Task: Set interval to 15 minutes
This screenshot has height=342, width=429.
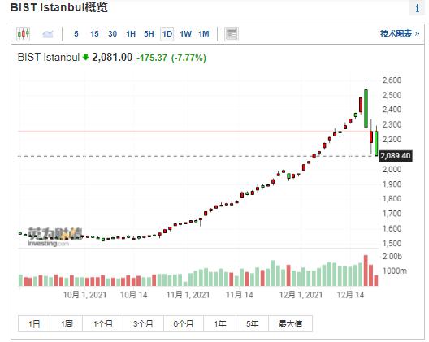Action: 94,34
